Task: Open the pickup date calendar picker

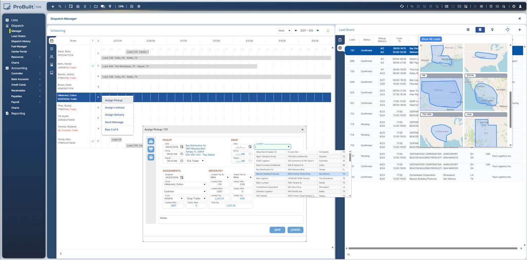Action: click(182, 147)
